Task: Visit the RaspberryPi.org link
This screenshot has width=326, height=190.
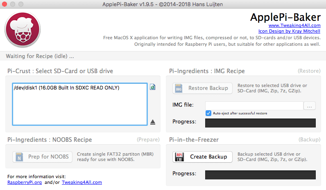Action: [x=25, y=182]
